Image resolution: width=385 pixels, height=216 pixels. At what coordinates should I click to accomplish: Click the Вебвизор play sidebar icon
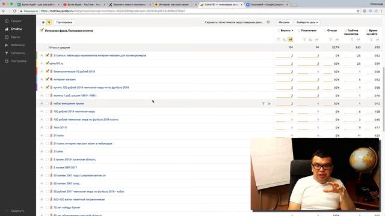[7, 45]
